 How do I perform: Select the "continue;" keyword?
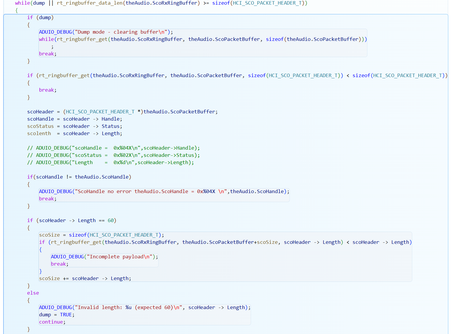coord(52,322)
